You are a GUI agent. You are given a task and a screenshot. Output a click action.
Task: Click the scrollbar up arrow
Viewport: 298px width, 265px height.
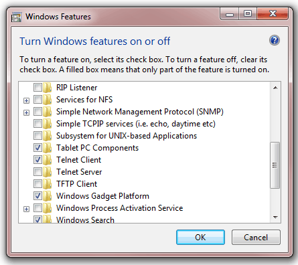(x=275, y=88)
